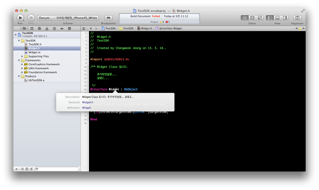Click the Failed build status text
This screenshot has height=190, width=319.
pyautogui.click(x=156, y=16)
